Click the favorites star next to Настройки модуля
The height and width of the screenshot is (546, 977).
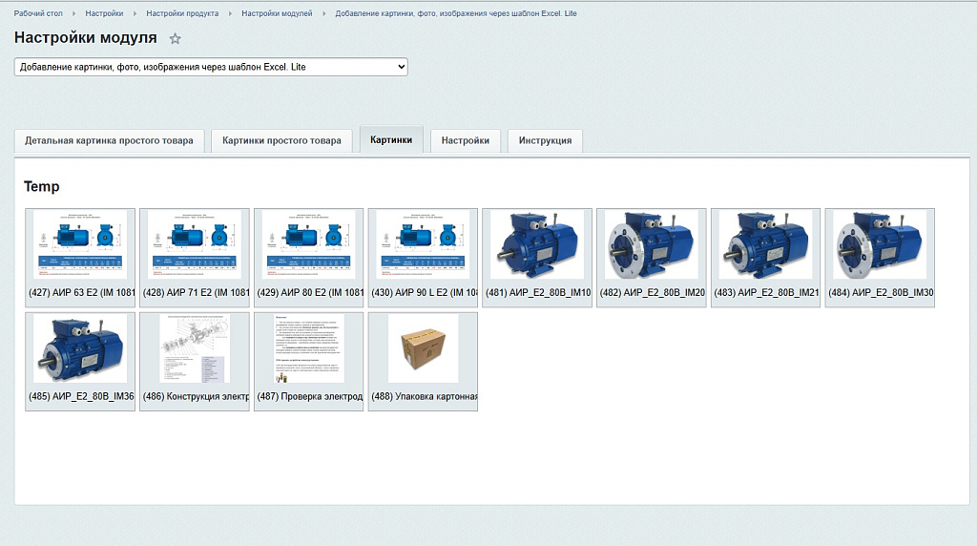(x=175, y=39)
